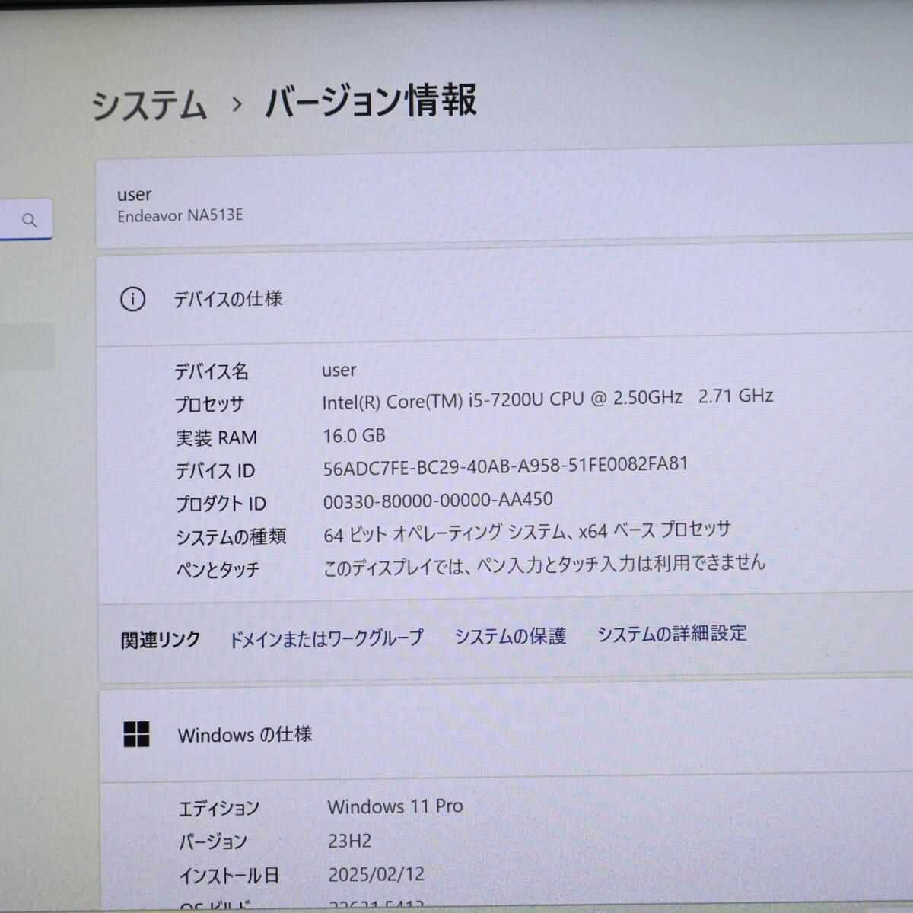Click the エディション label

click(219, 808)
